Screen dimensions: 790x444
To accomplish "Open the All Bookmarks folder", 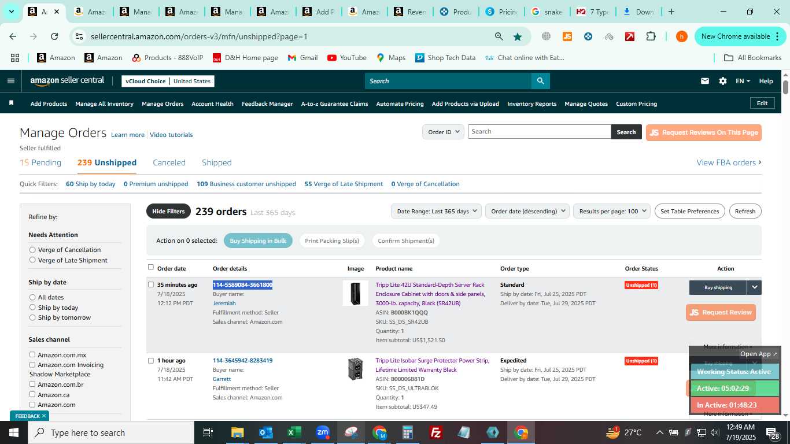I will (x=753, y=58).
